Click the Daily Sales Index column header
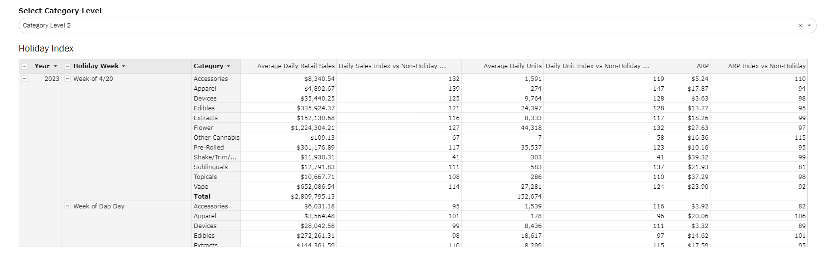Screen dimensions: 827x254 (392, 66)
